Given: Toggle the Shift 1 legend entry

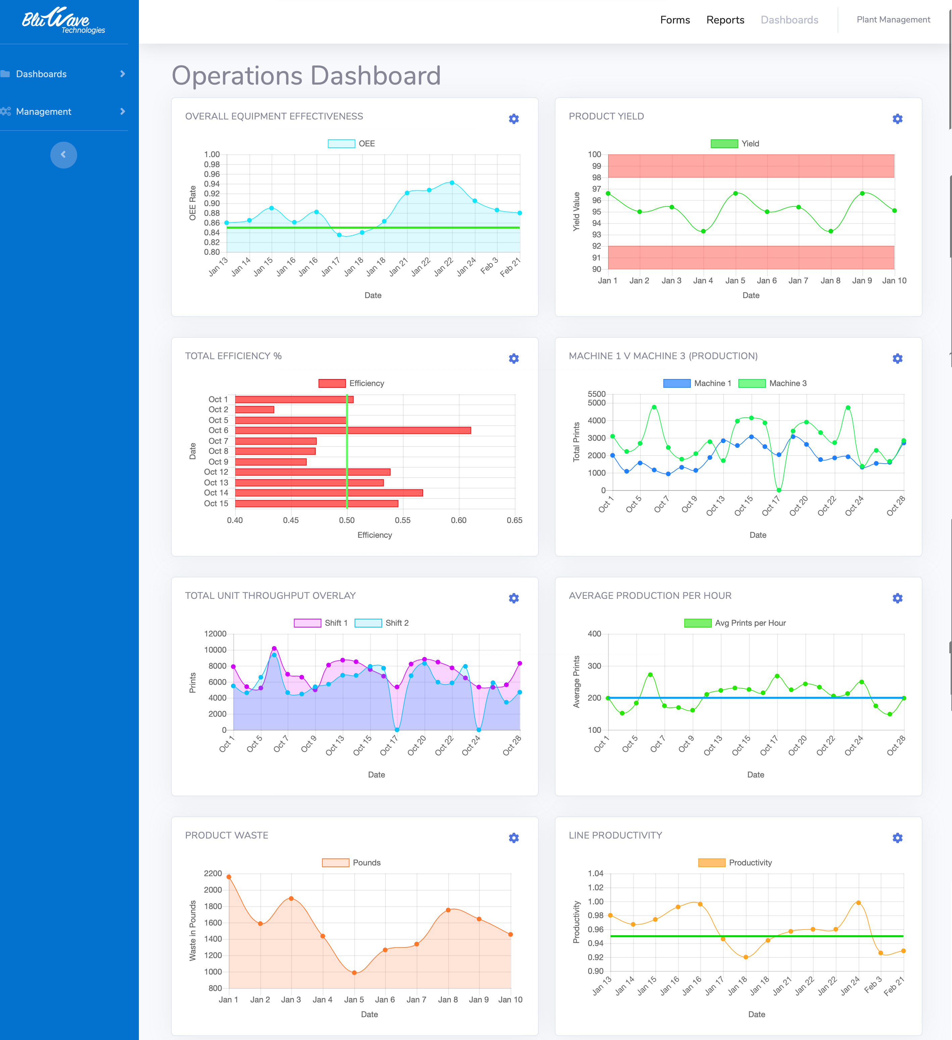Looking at the screenshot, I should (322, 623).
